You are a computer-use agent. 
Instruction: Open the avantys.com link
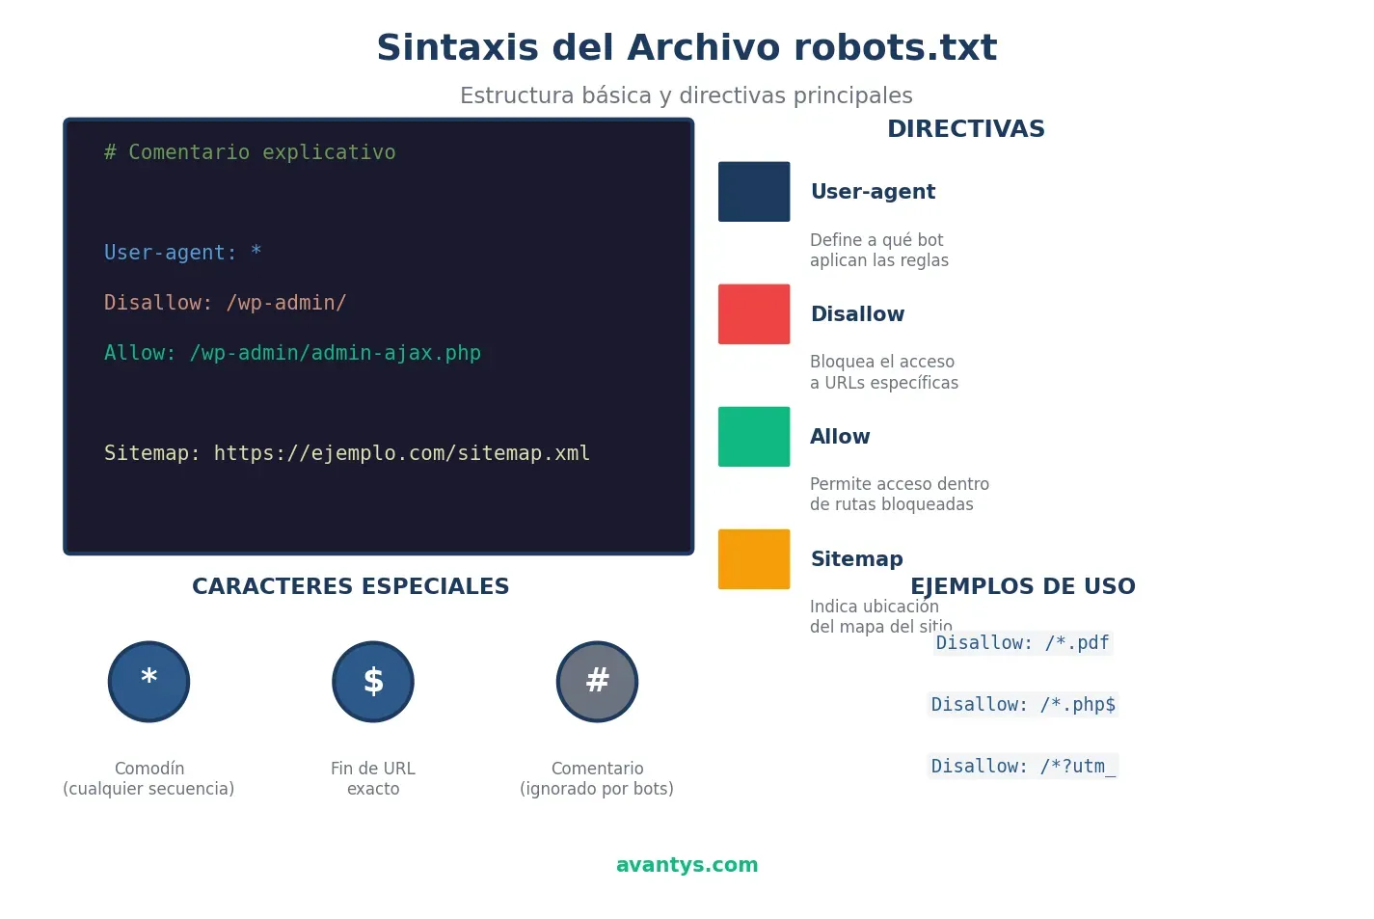(x=687, y=865)
